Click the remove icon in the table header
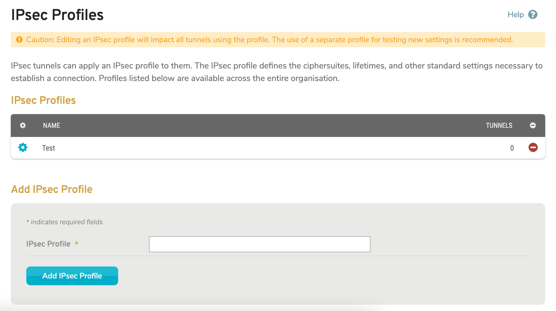This screenshot has height=311, width=556. [533, 125]
